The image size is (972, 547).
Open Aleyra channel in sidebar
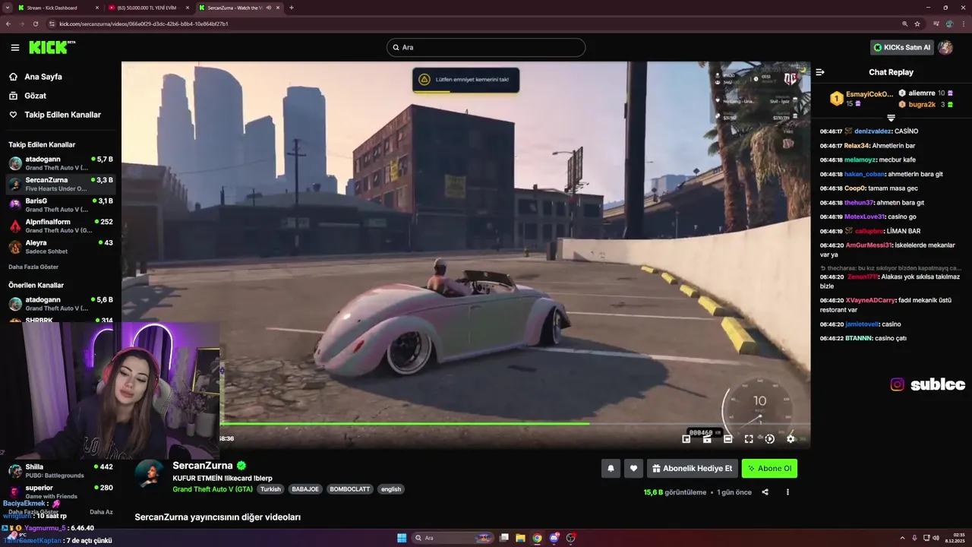click(61, 247)
